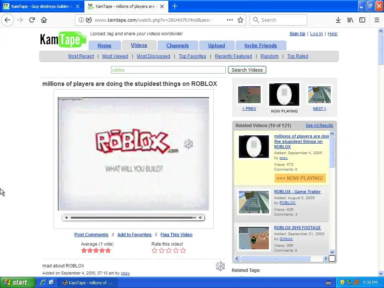Open the page actions three-dot menu
The height and width of the screenshot is (288, 384).
coord(230,20)
